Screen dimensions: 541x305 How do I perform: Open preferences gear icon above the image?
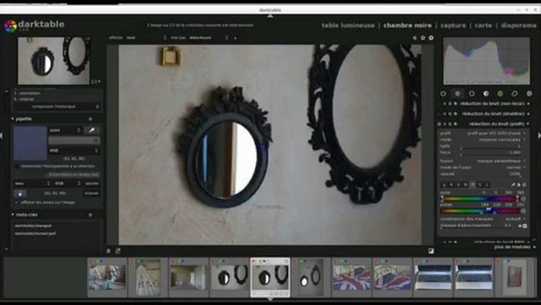431,38
